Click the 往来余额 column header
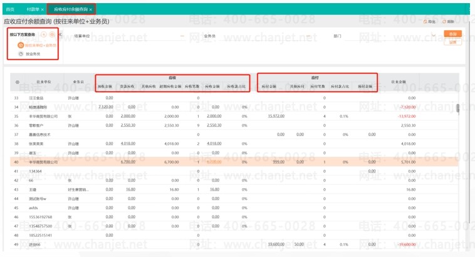This screenshot has width=475, height=257. (399, 82)
